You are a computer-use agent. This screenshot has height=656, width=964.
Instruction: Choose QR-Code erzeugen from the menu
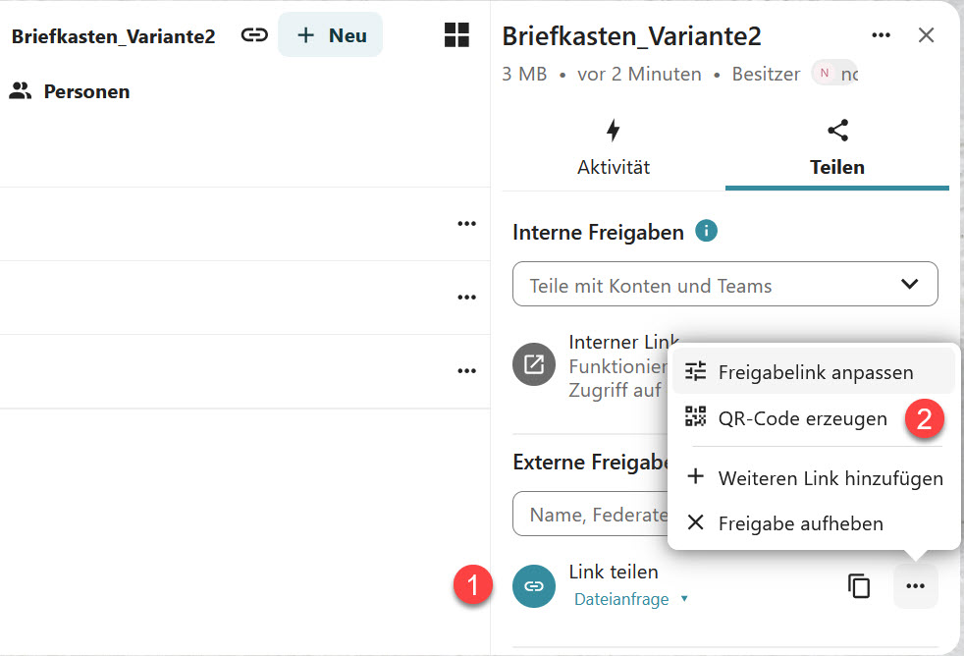802,418
